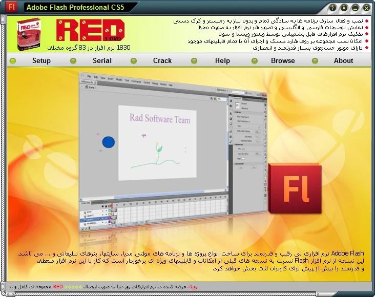
Task: Open the Setup menu item
Action: (41, 60)
